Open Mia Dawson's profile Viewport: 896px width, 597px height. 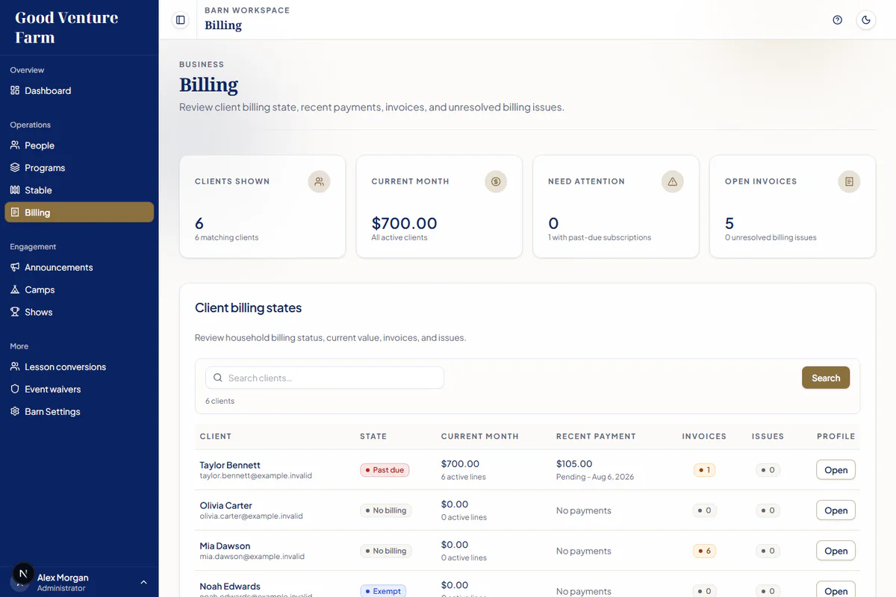[836, 551]
